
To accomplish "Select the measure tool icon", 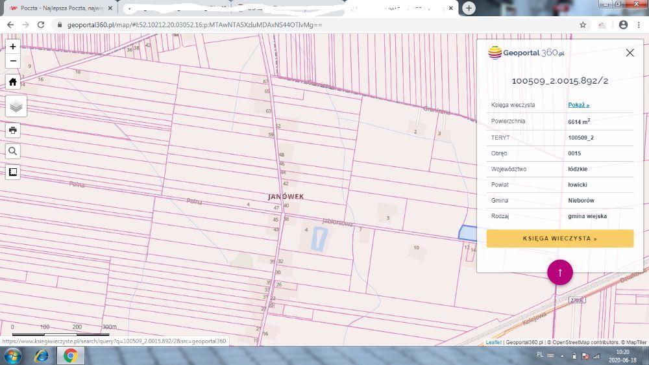I will (13, 172).
